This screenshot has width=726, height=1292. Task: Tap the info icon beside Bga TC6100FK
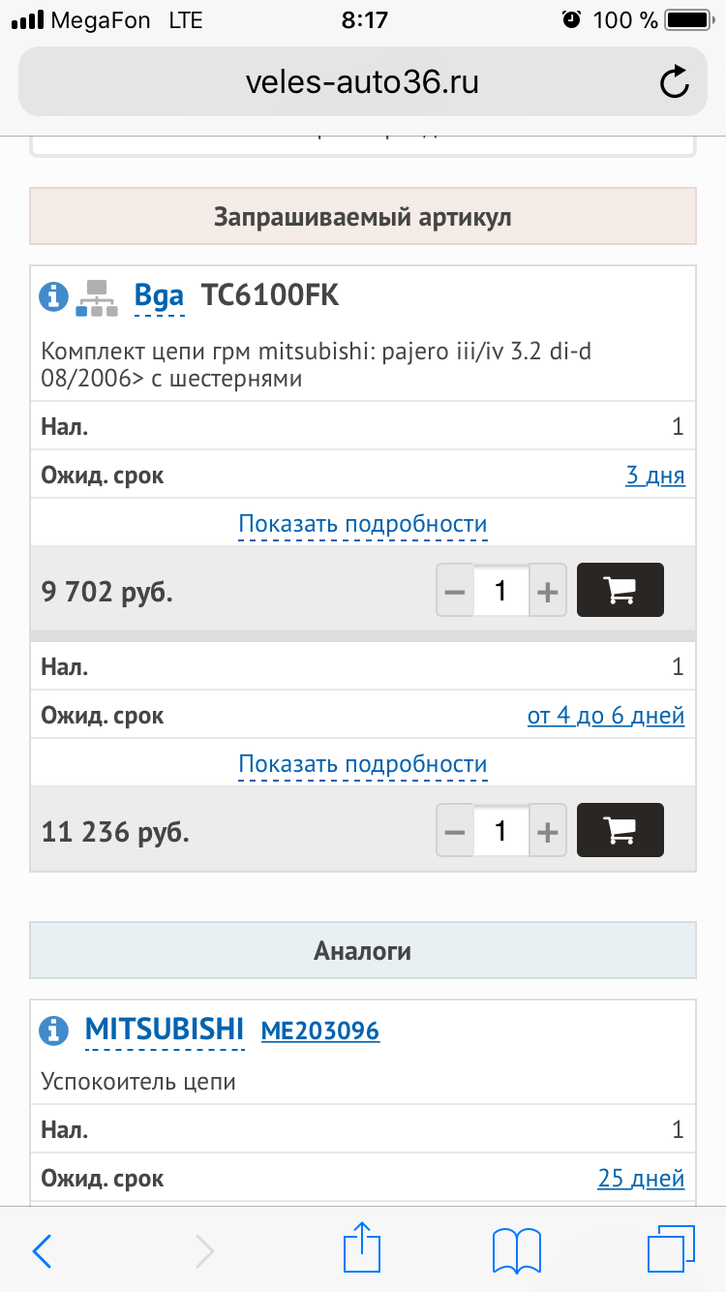[53, 295]
